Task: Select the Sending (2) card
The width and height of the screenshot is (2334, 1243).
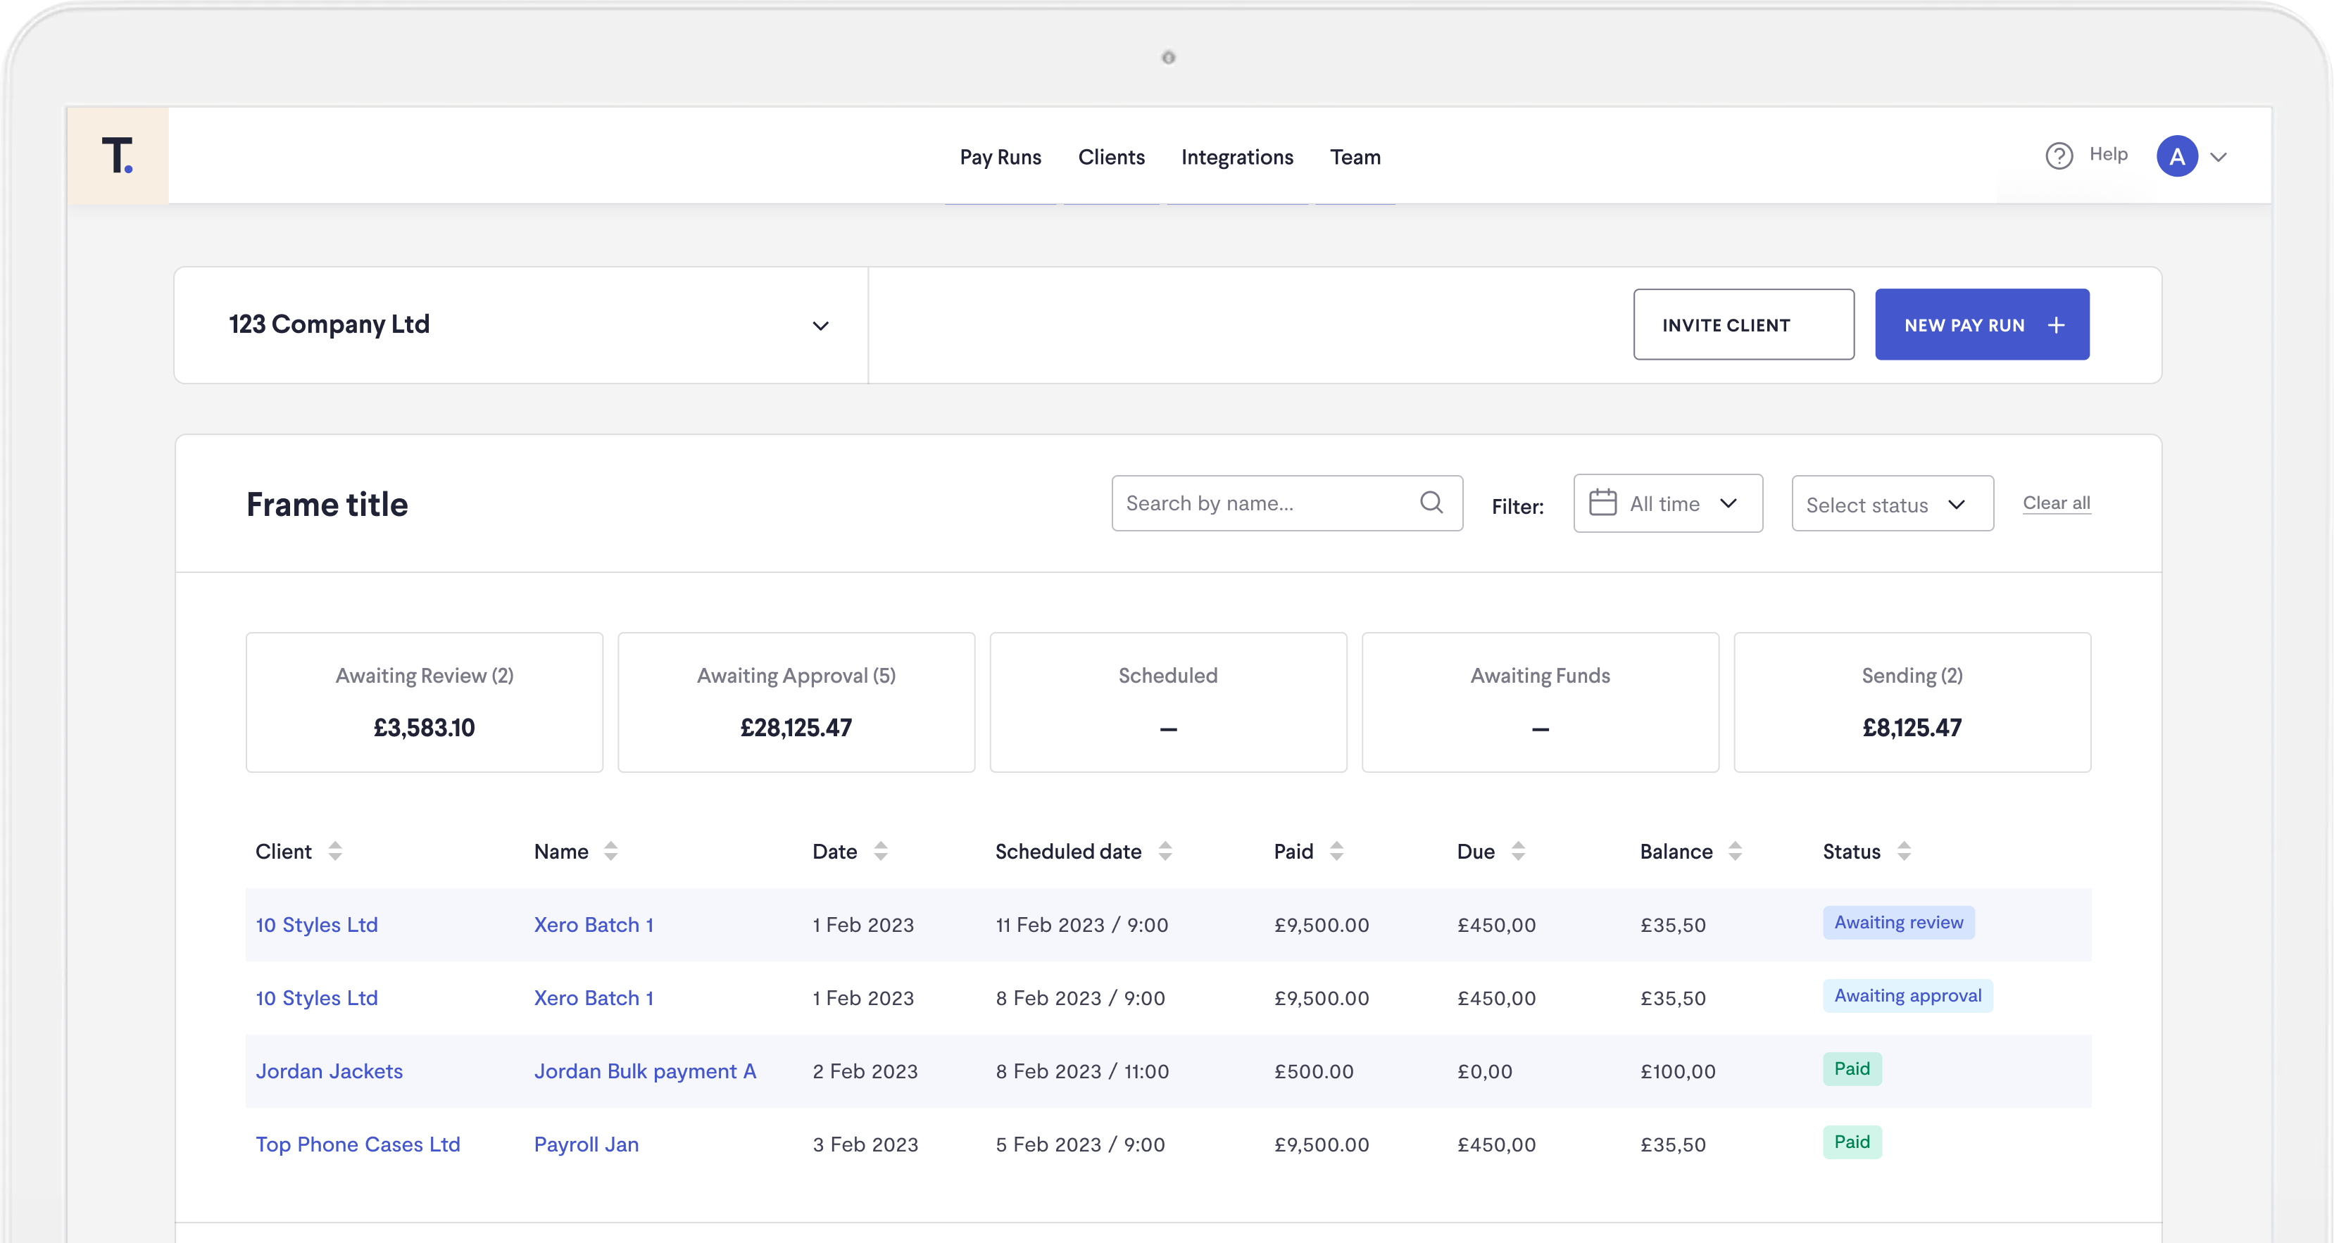Action: (1912, 702)
